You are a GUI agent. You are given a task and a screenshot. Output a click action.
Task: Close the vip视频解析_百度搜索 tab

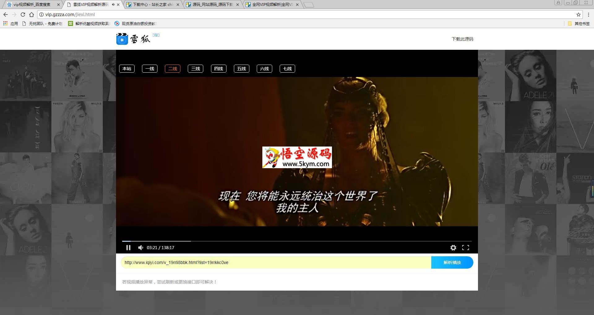[x=58, y=5]
